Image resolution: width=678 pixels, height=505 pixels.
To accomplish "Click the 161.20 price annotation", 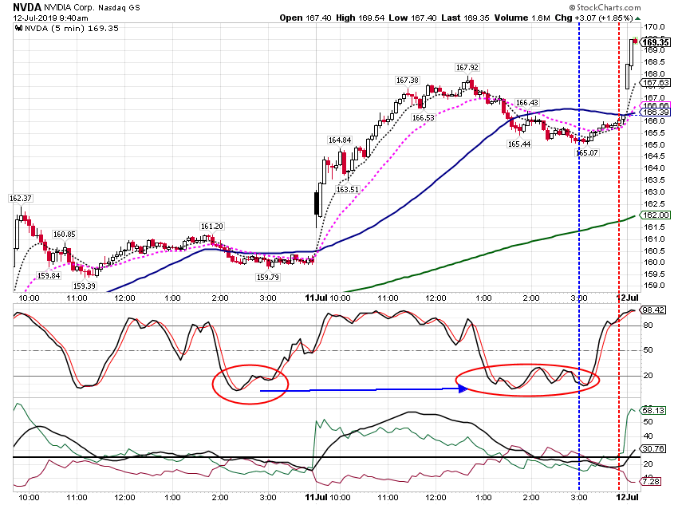I will (211, 227).
